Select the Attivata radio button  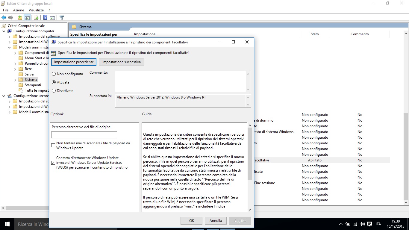(x=54, y=82)
